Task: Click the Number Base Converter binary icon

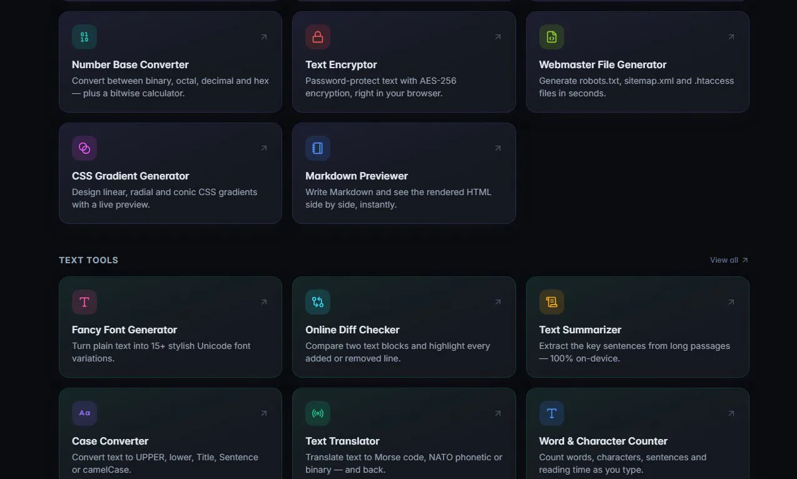Action: [x=84, y=37]
